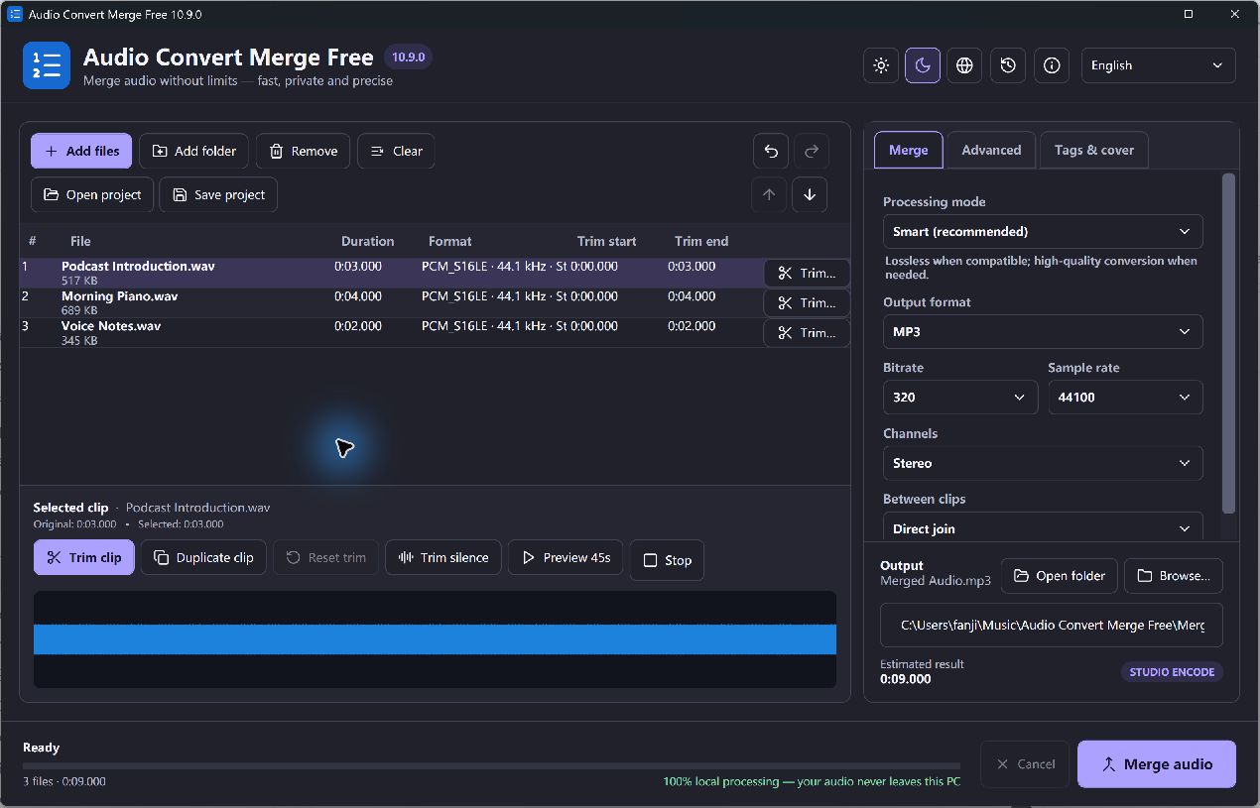Open the globe language icon
1260x808 pixels.
[x=964, y=65]
